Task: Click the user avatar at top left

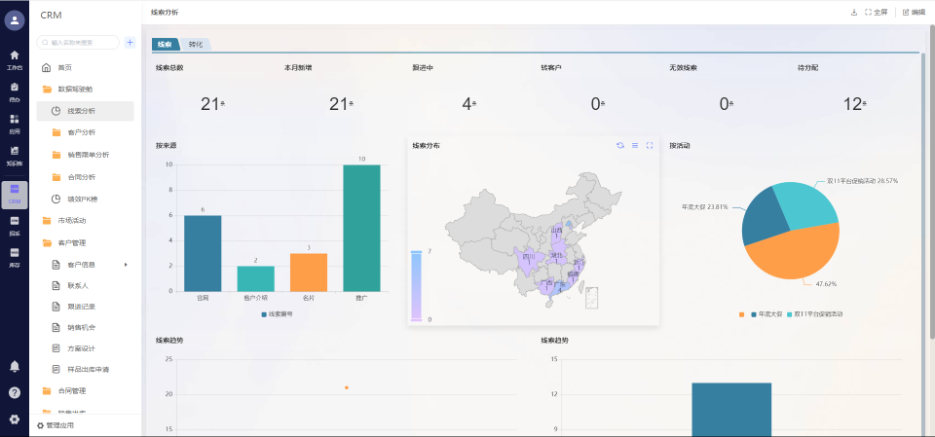Action: tap(15, 20)
